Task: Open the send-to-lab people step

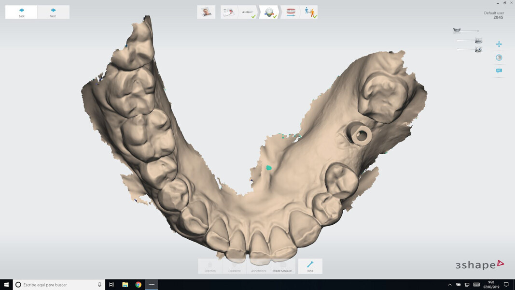Action: tap(310, 12)
